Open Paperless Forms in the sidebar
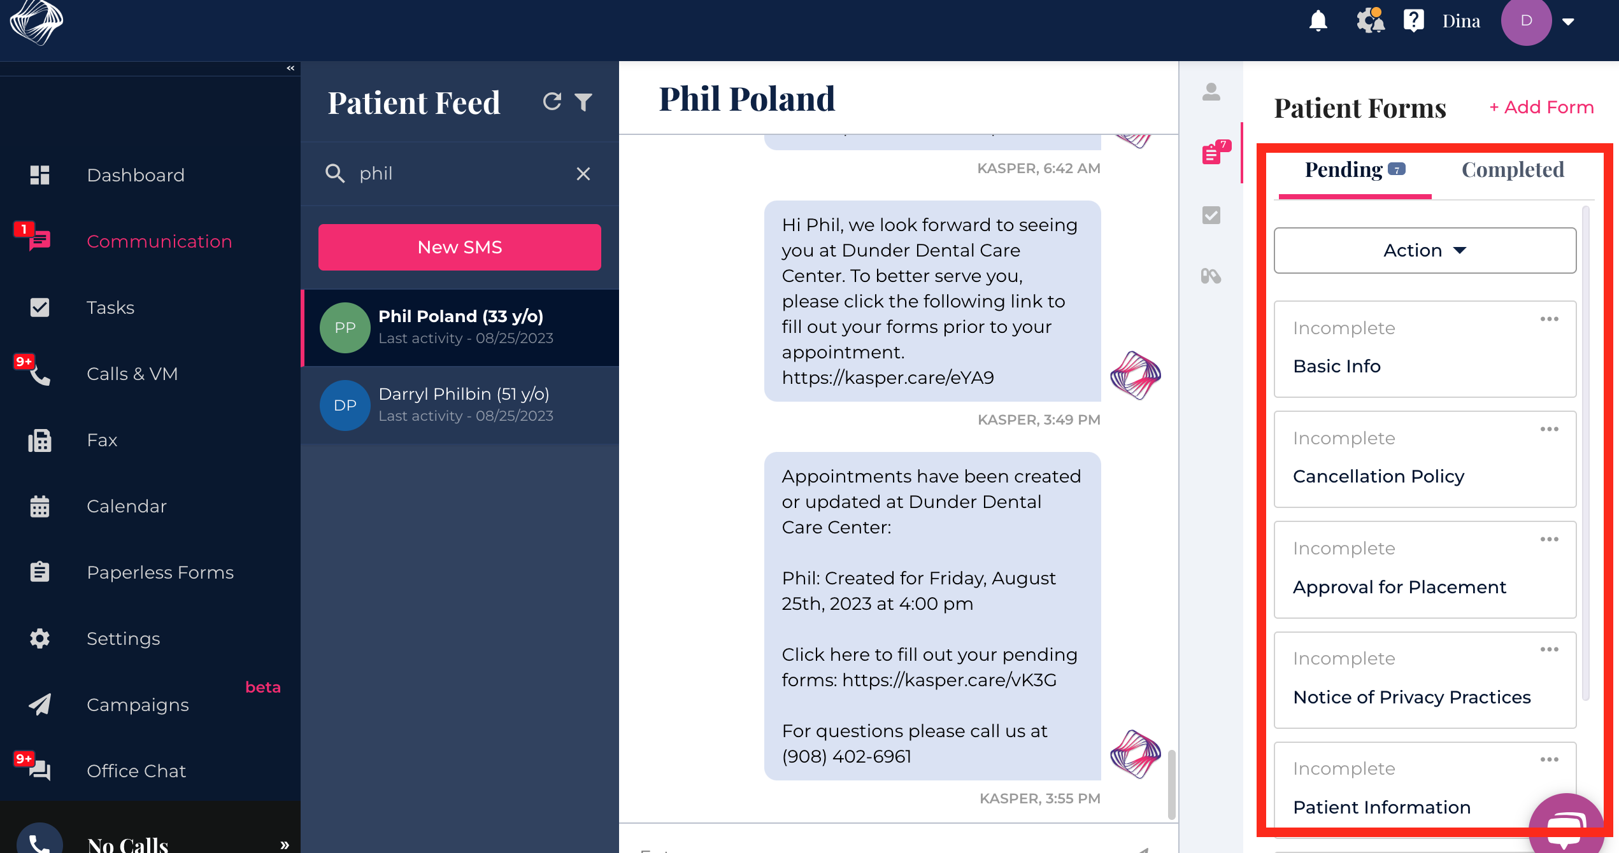 160,572
